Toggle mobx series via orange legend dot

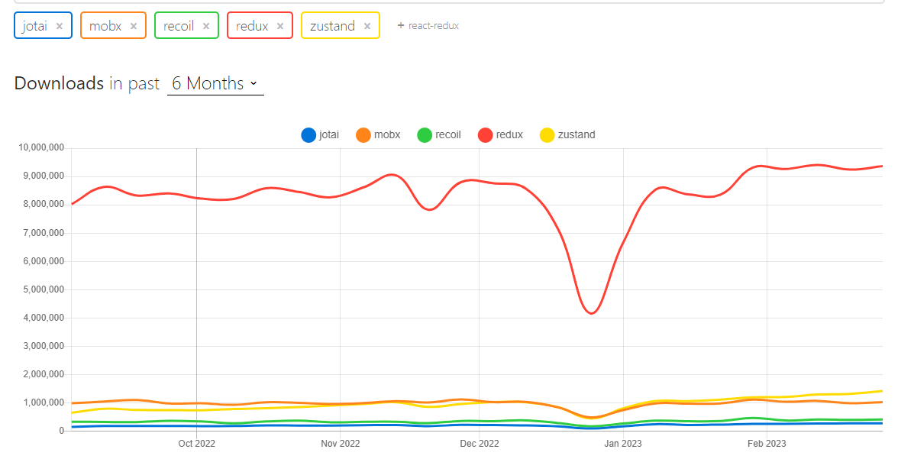(x=363, y=134)
